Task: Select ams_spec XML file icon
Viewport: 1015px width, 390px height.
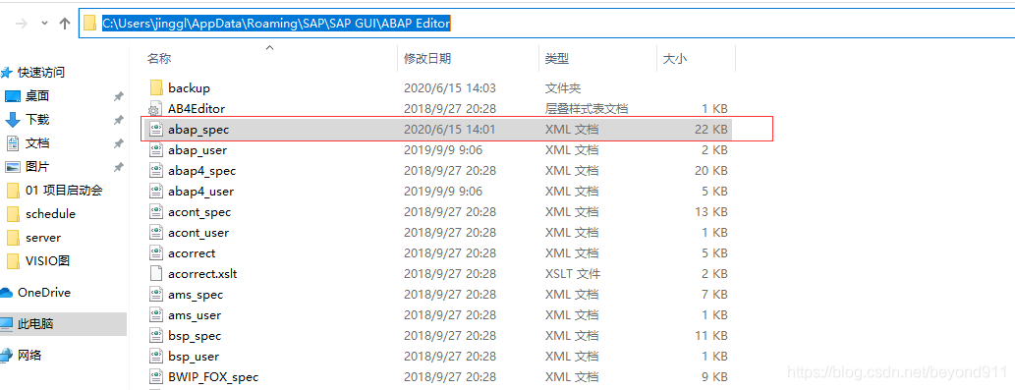Action: [x=156, y=295]
